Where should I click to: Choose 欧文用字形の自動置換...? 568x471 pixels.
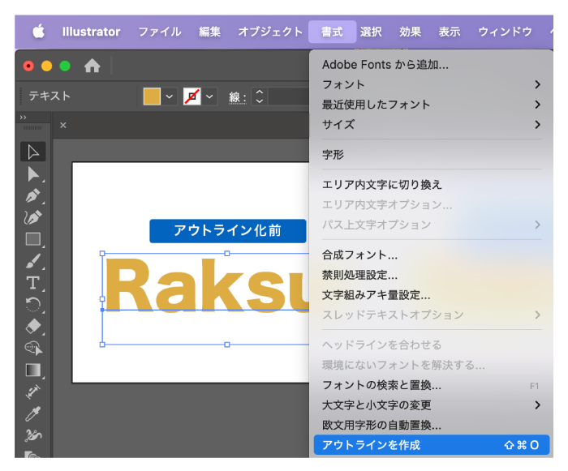431,425
